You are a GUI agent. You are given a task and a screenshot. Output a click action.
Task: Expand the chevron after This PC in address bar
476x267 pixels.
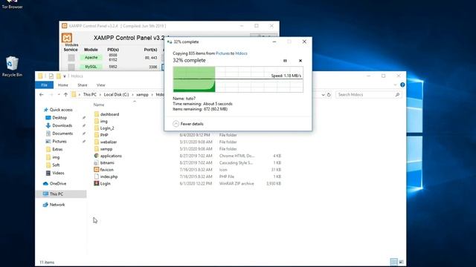pos(100,95)
